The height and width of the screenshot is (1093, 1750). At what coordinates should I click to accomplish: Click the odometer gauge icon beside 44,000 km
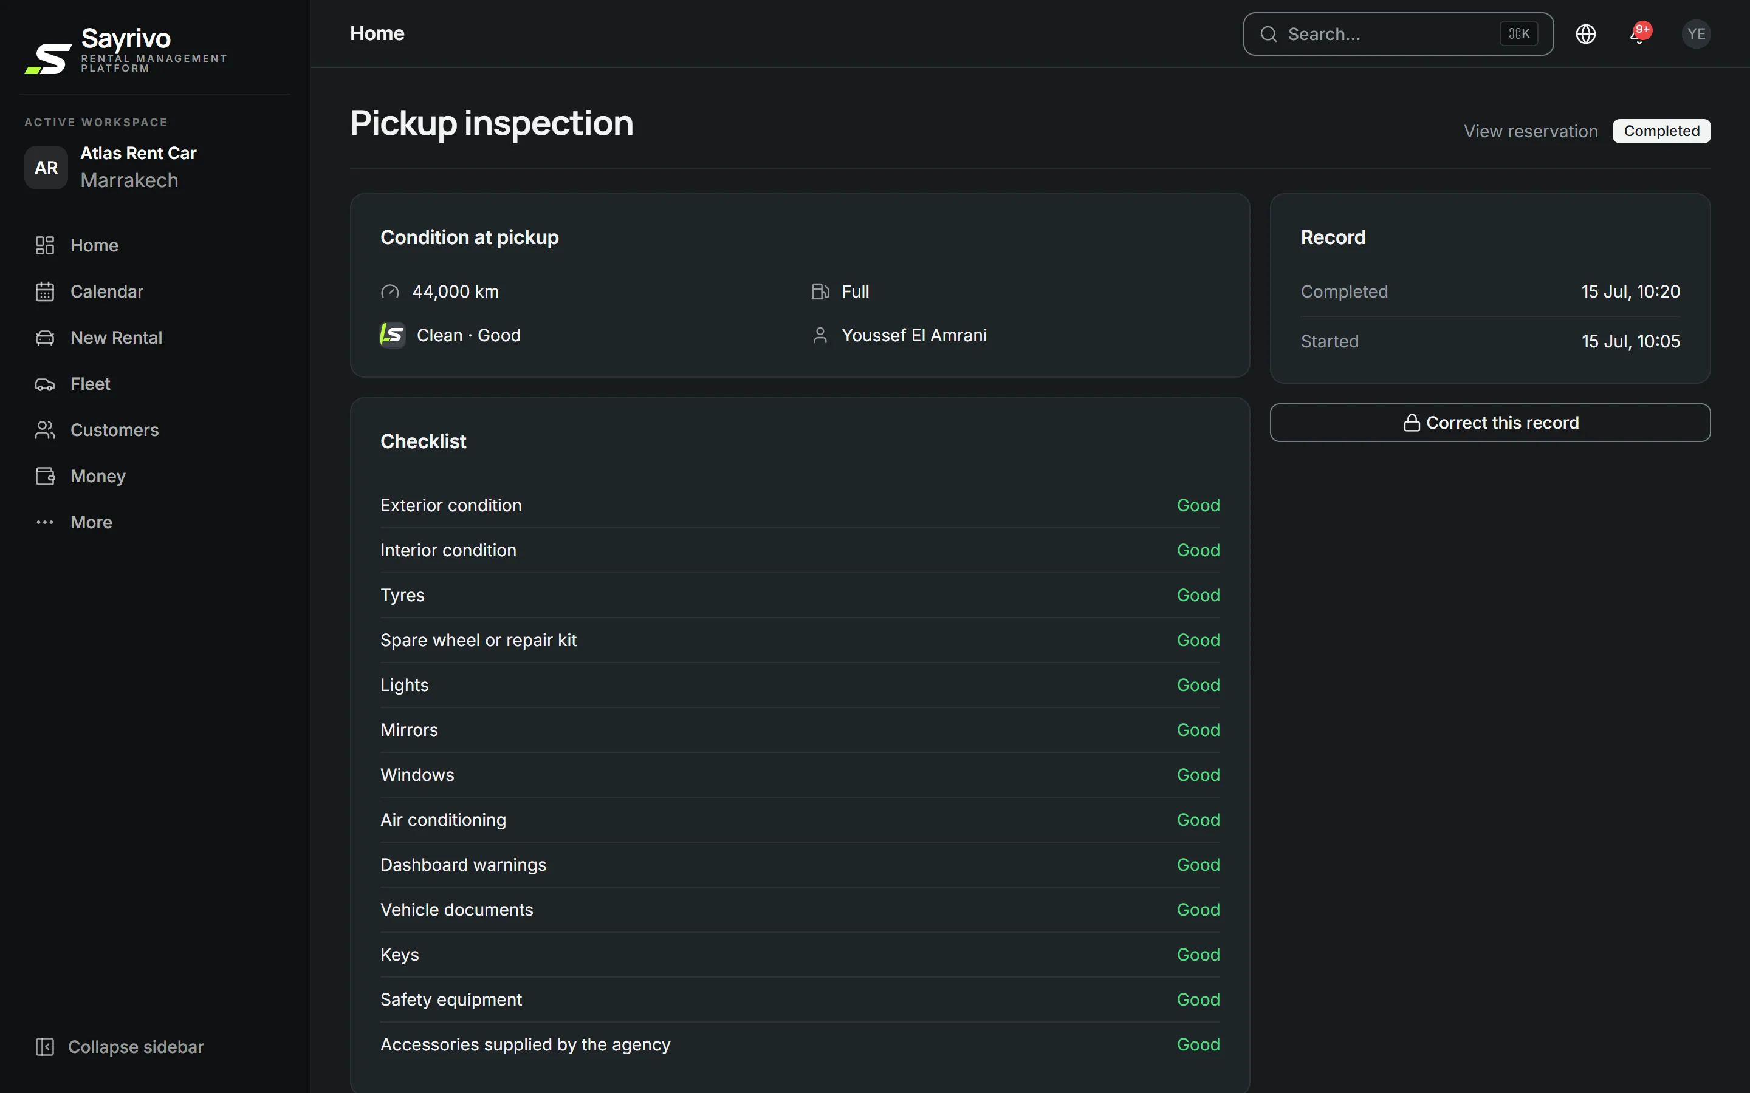tap(389, 291)
